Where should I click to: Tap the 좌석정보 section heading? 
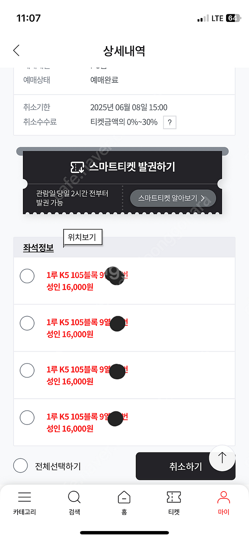[x=38, y=248]
